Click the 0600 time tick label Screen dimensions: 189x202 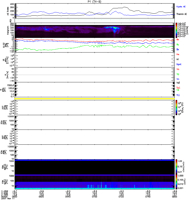click(x=15, y=197)
